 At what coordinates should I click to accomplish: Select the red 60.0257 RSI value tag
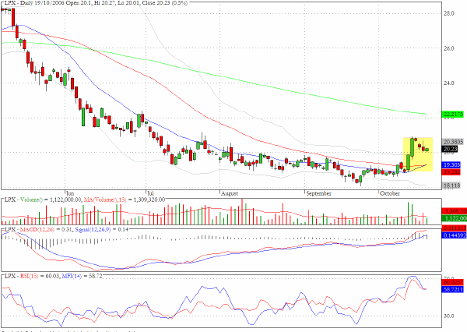tap(453, 282)
